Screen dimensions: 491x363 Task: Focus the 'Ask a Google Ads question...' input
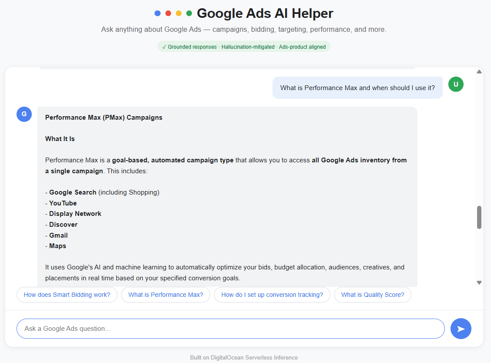tap(230, 329)
